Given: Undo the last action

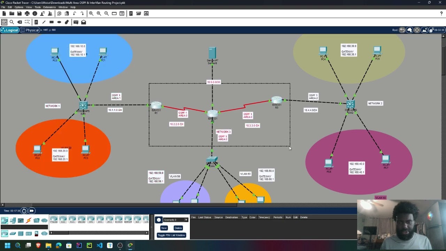Looking at the screenshot, I should coord(74,14).
